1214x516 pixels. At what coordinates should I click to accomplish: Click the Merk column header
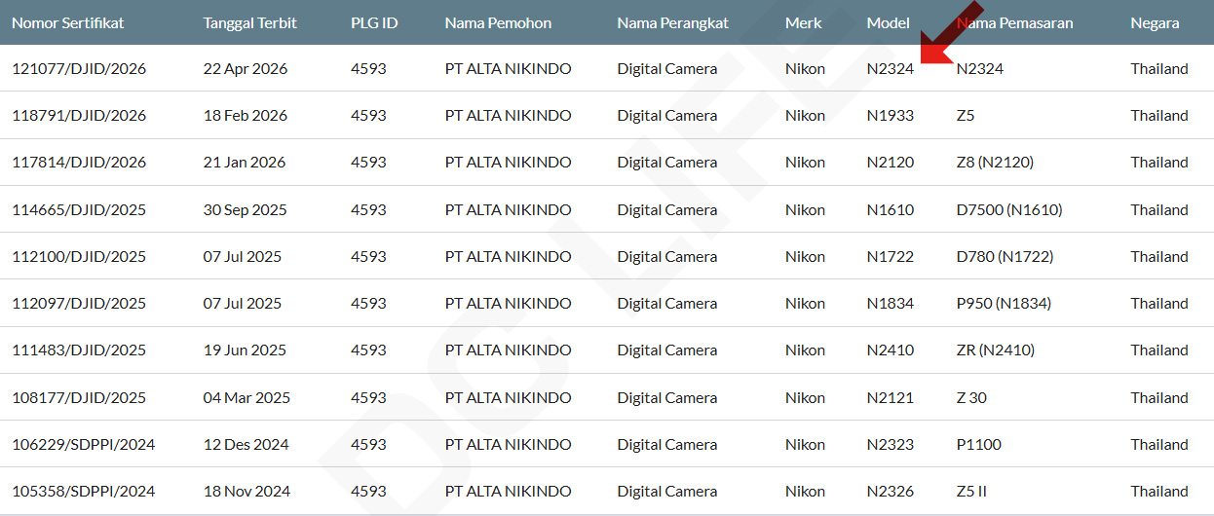(x=804, y=22)
